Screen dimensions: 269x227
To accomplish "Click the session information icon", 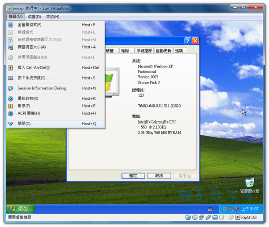I will click(11, 89).
